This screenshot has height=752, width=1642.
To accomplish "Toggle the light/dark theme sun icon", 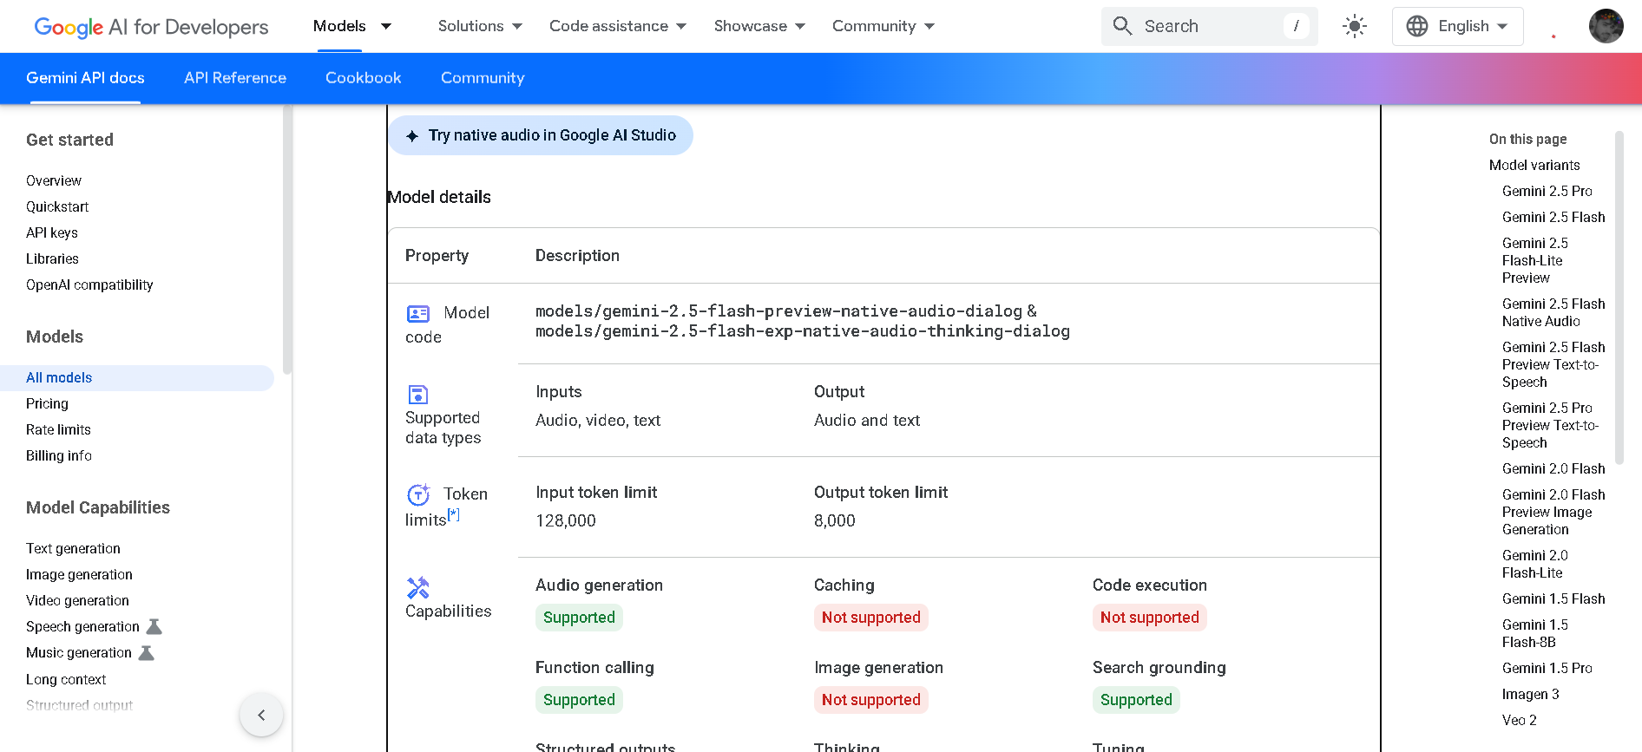I will pos(1354,26).
